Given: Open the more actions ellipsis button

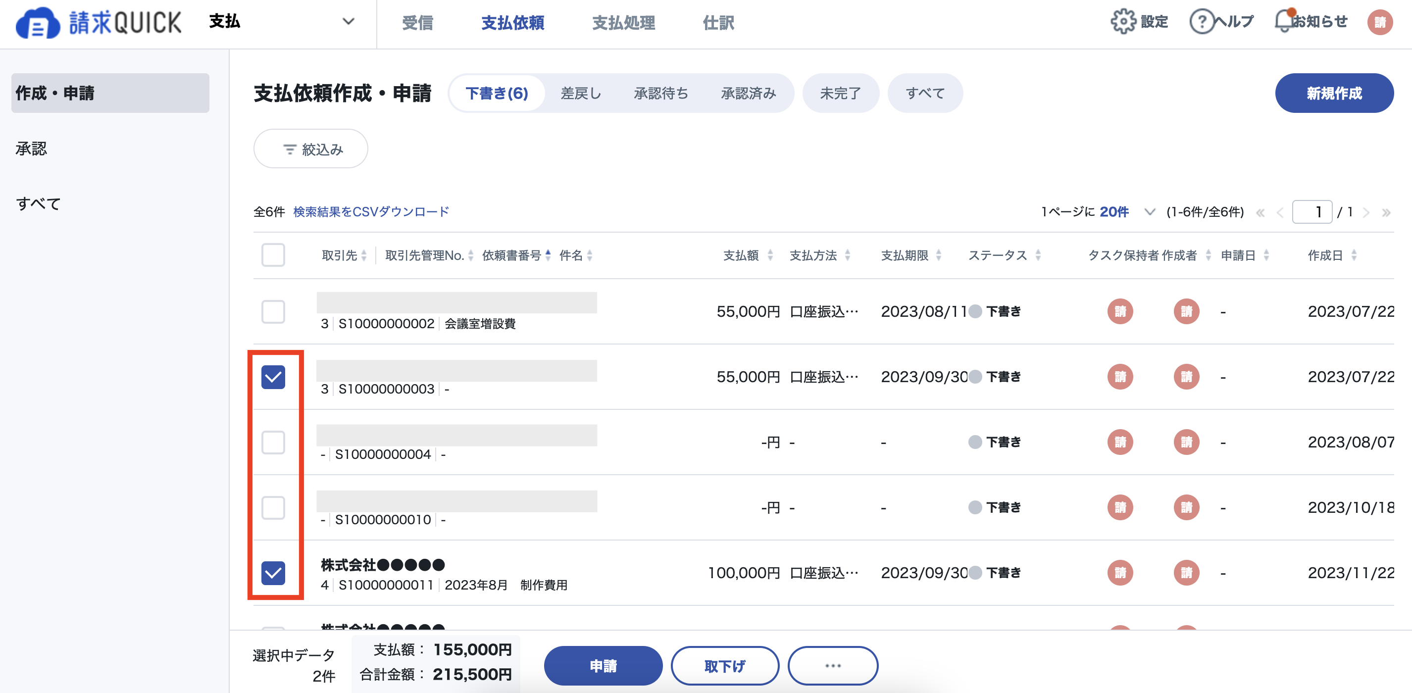Looking at the screenshot, I should point(833,666).
